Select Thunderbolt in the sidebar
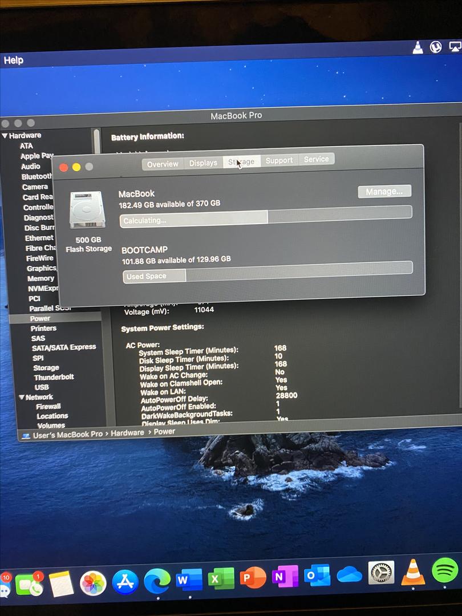462x616 pixels. 54,377
